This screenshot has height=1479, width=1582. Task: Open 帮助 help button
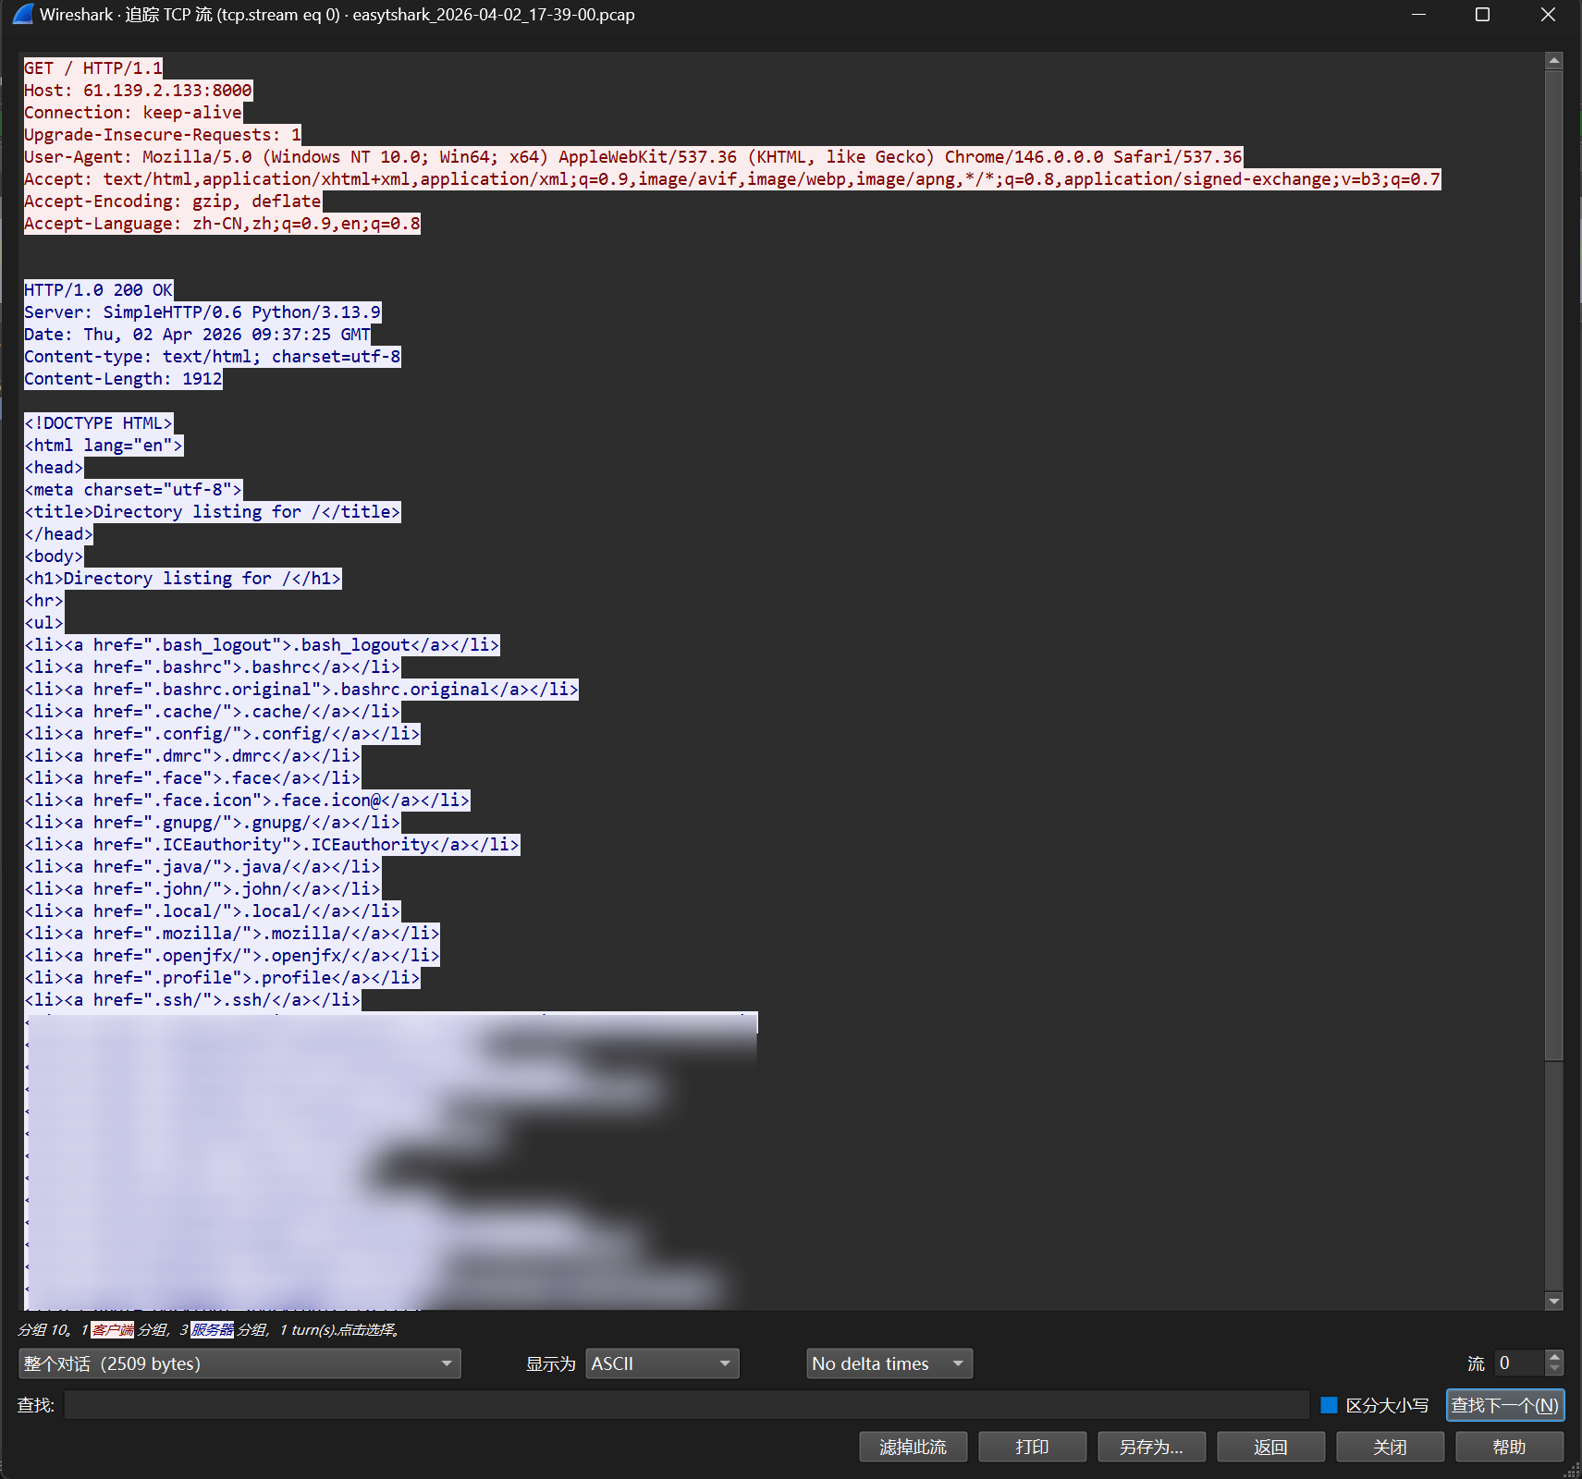click(x=1509, y=1447)
